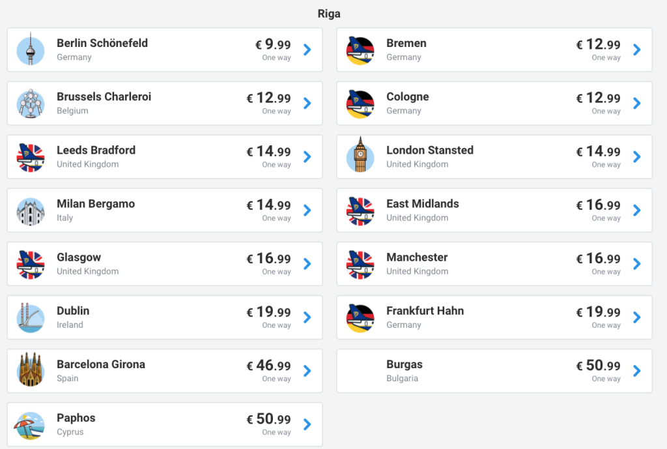The height and width of the screenshot is (449, 667).
Task: Click the Riga heading
Action: pos(329,14)
